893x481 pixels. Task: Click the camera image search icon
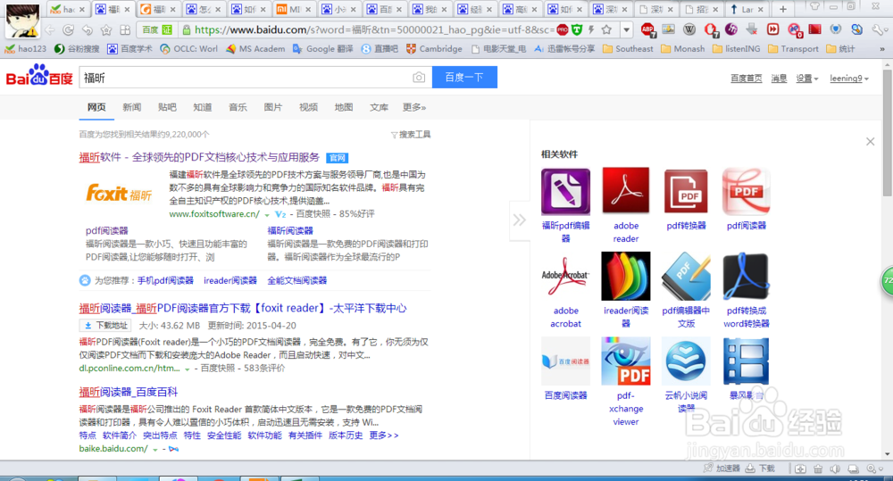(419, 78)
